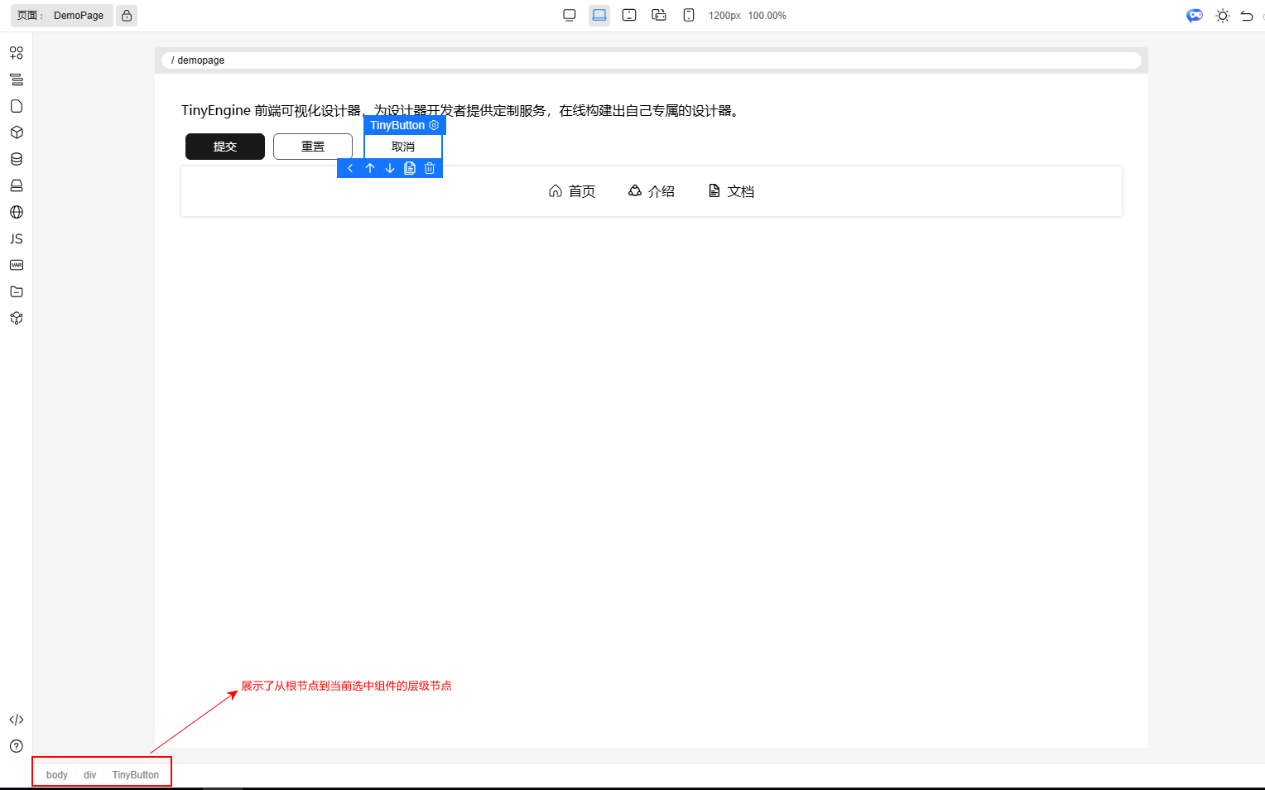Open the AI robot assistant

[x=1194, y=16]
